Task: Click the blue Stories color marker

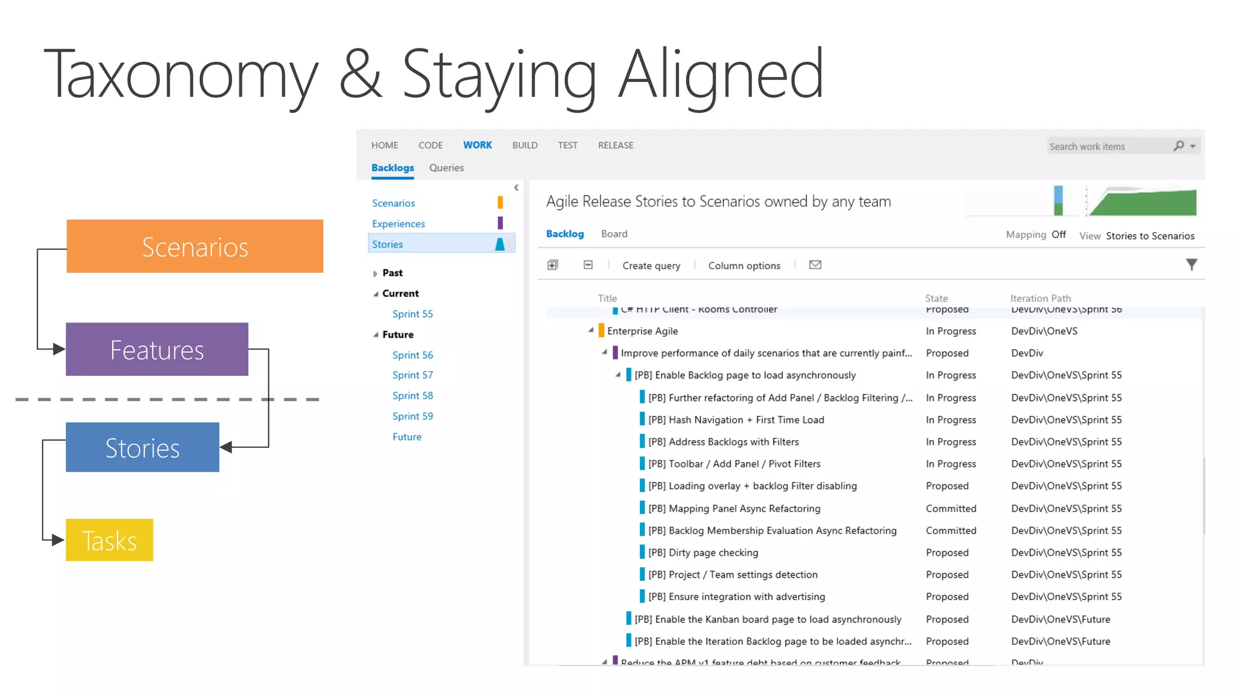Action: 500,244
